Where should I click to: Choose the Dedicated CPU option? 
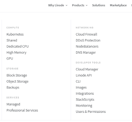pos(17,46)
